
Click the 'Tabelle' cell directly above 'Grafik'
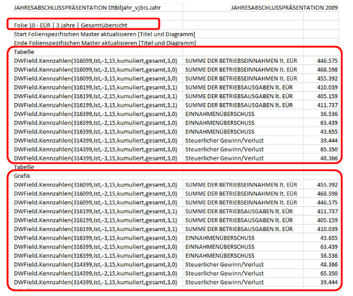[24, 167]
